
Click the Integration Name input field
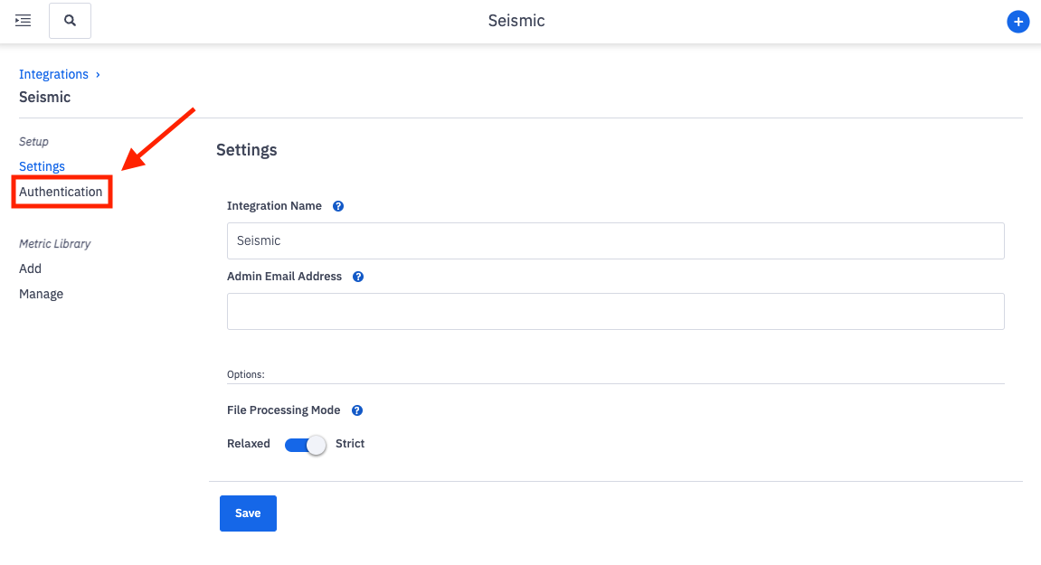[x=615, y=241]
